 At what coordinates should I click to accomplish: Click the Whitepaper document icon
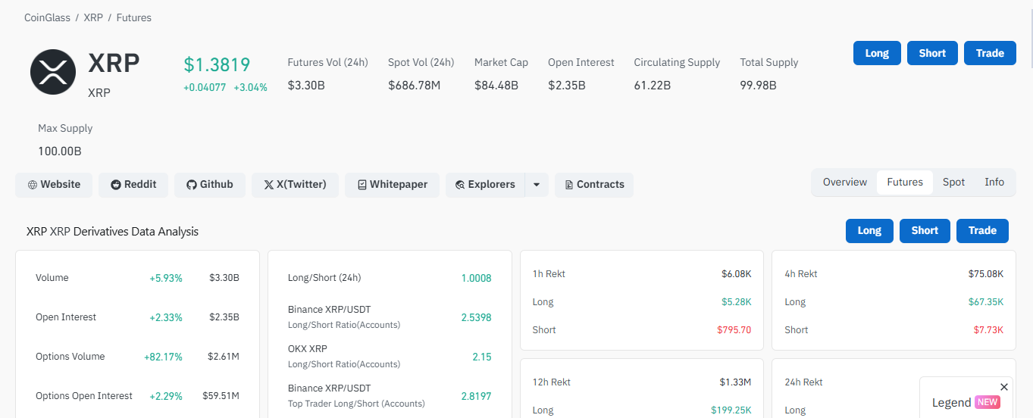tap(362, 185)
